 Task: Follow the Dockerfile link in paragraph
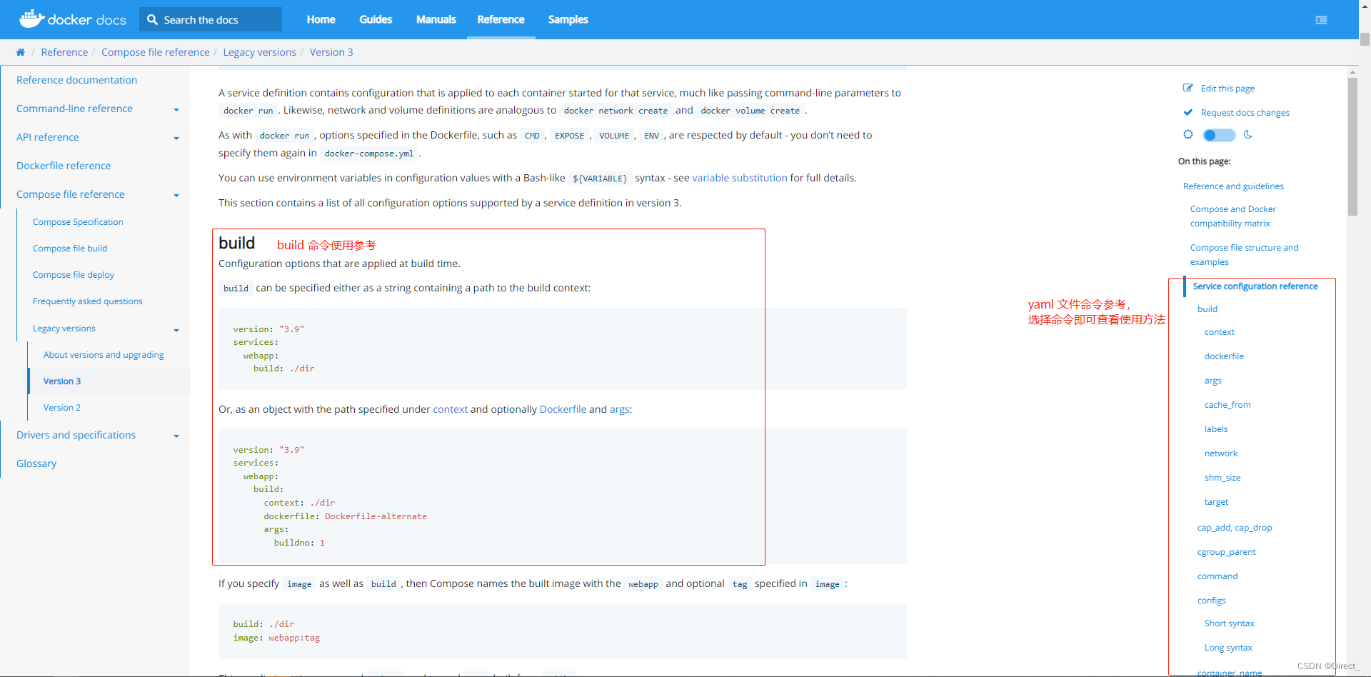point(563,409)
